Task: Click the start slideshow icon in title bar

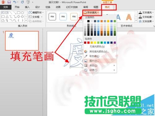Action: point(28,2)
